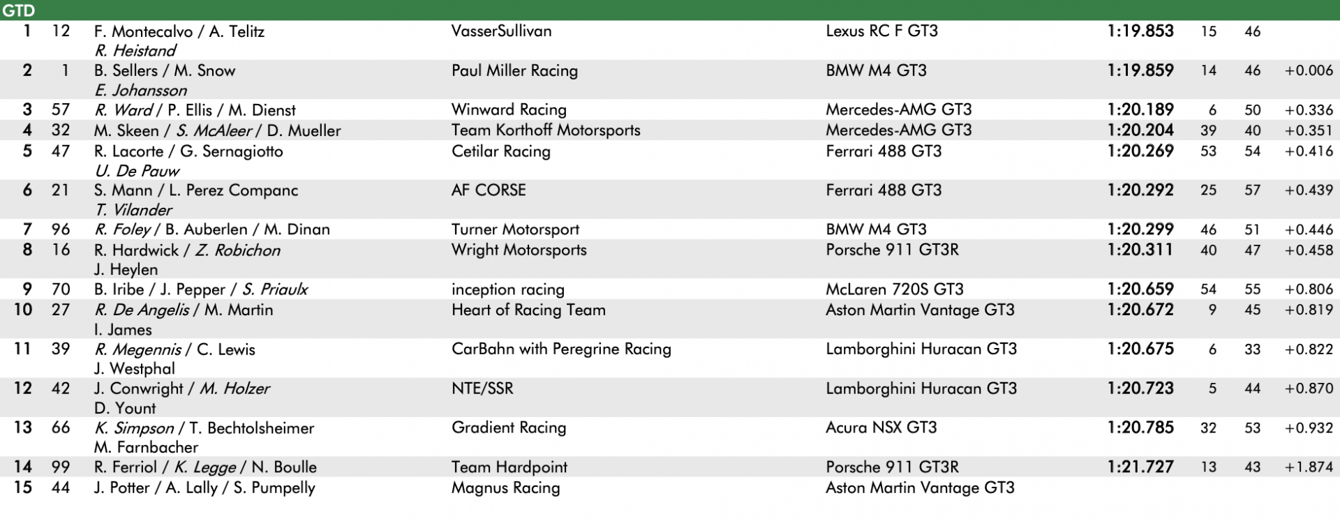Select the inception racing entry
1340x521 pixels.
click(507, 289)
